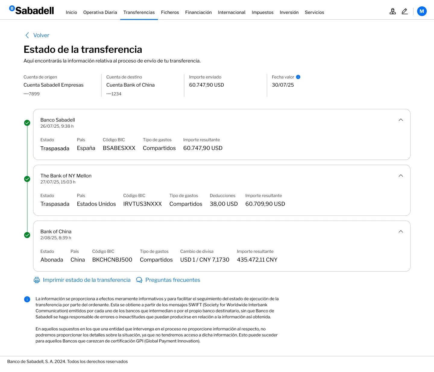The height and width of the screenshot is (372, 434).
Task: Open the Internacional menu
Action: [232, 12]
